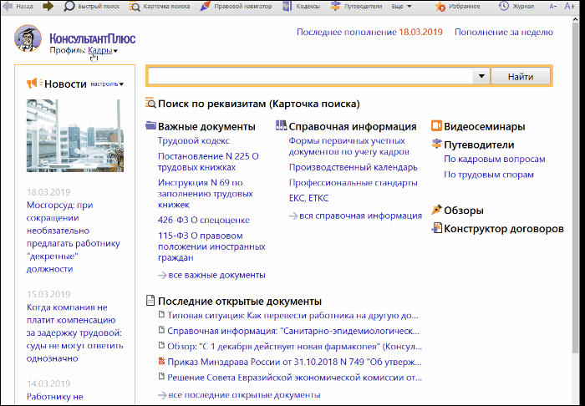Open Трудовой кодекс document link
Viewport: 585px width, 406px height.
click(x=194, y=141)
